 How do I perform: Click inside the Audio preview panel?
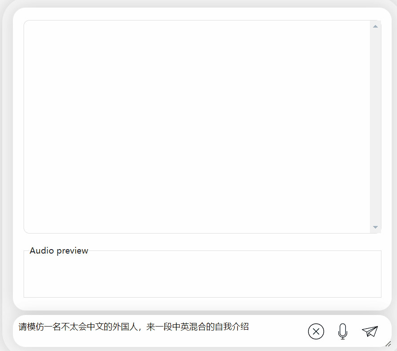[202, 276]
